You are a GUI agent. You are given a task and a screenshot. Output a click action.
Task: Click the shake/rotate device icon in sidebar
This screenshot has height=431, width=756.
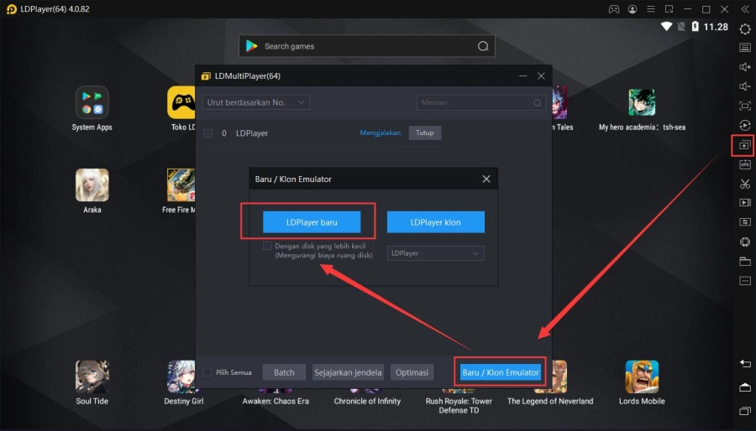click(745, 242)
